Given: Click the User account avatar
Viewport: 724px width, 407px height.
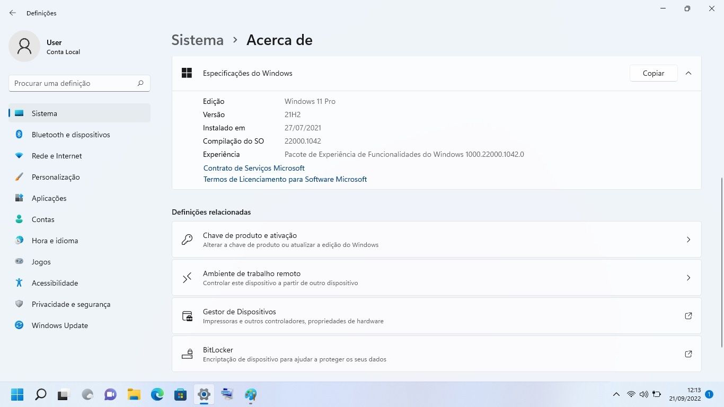Looking at the screenshot, I should click(x=24, y=46).
